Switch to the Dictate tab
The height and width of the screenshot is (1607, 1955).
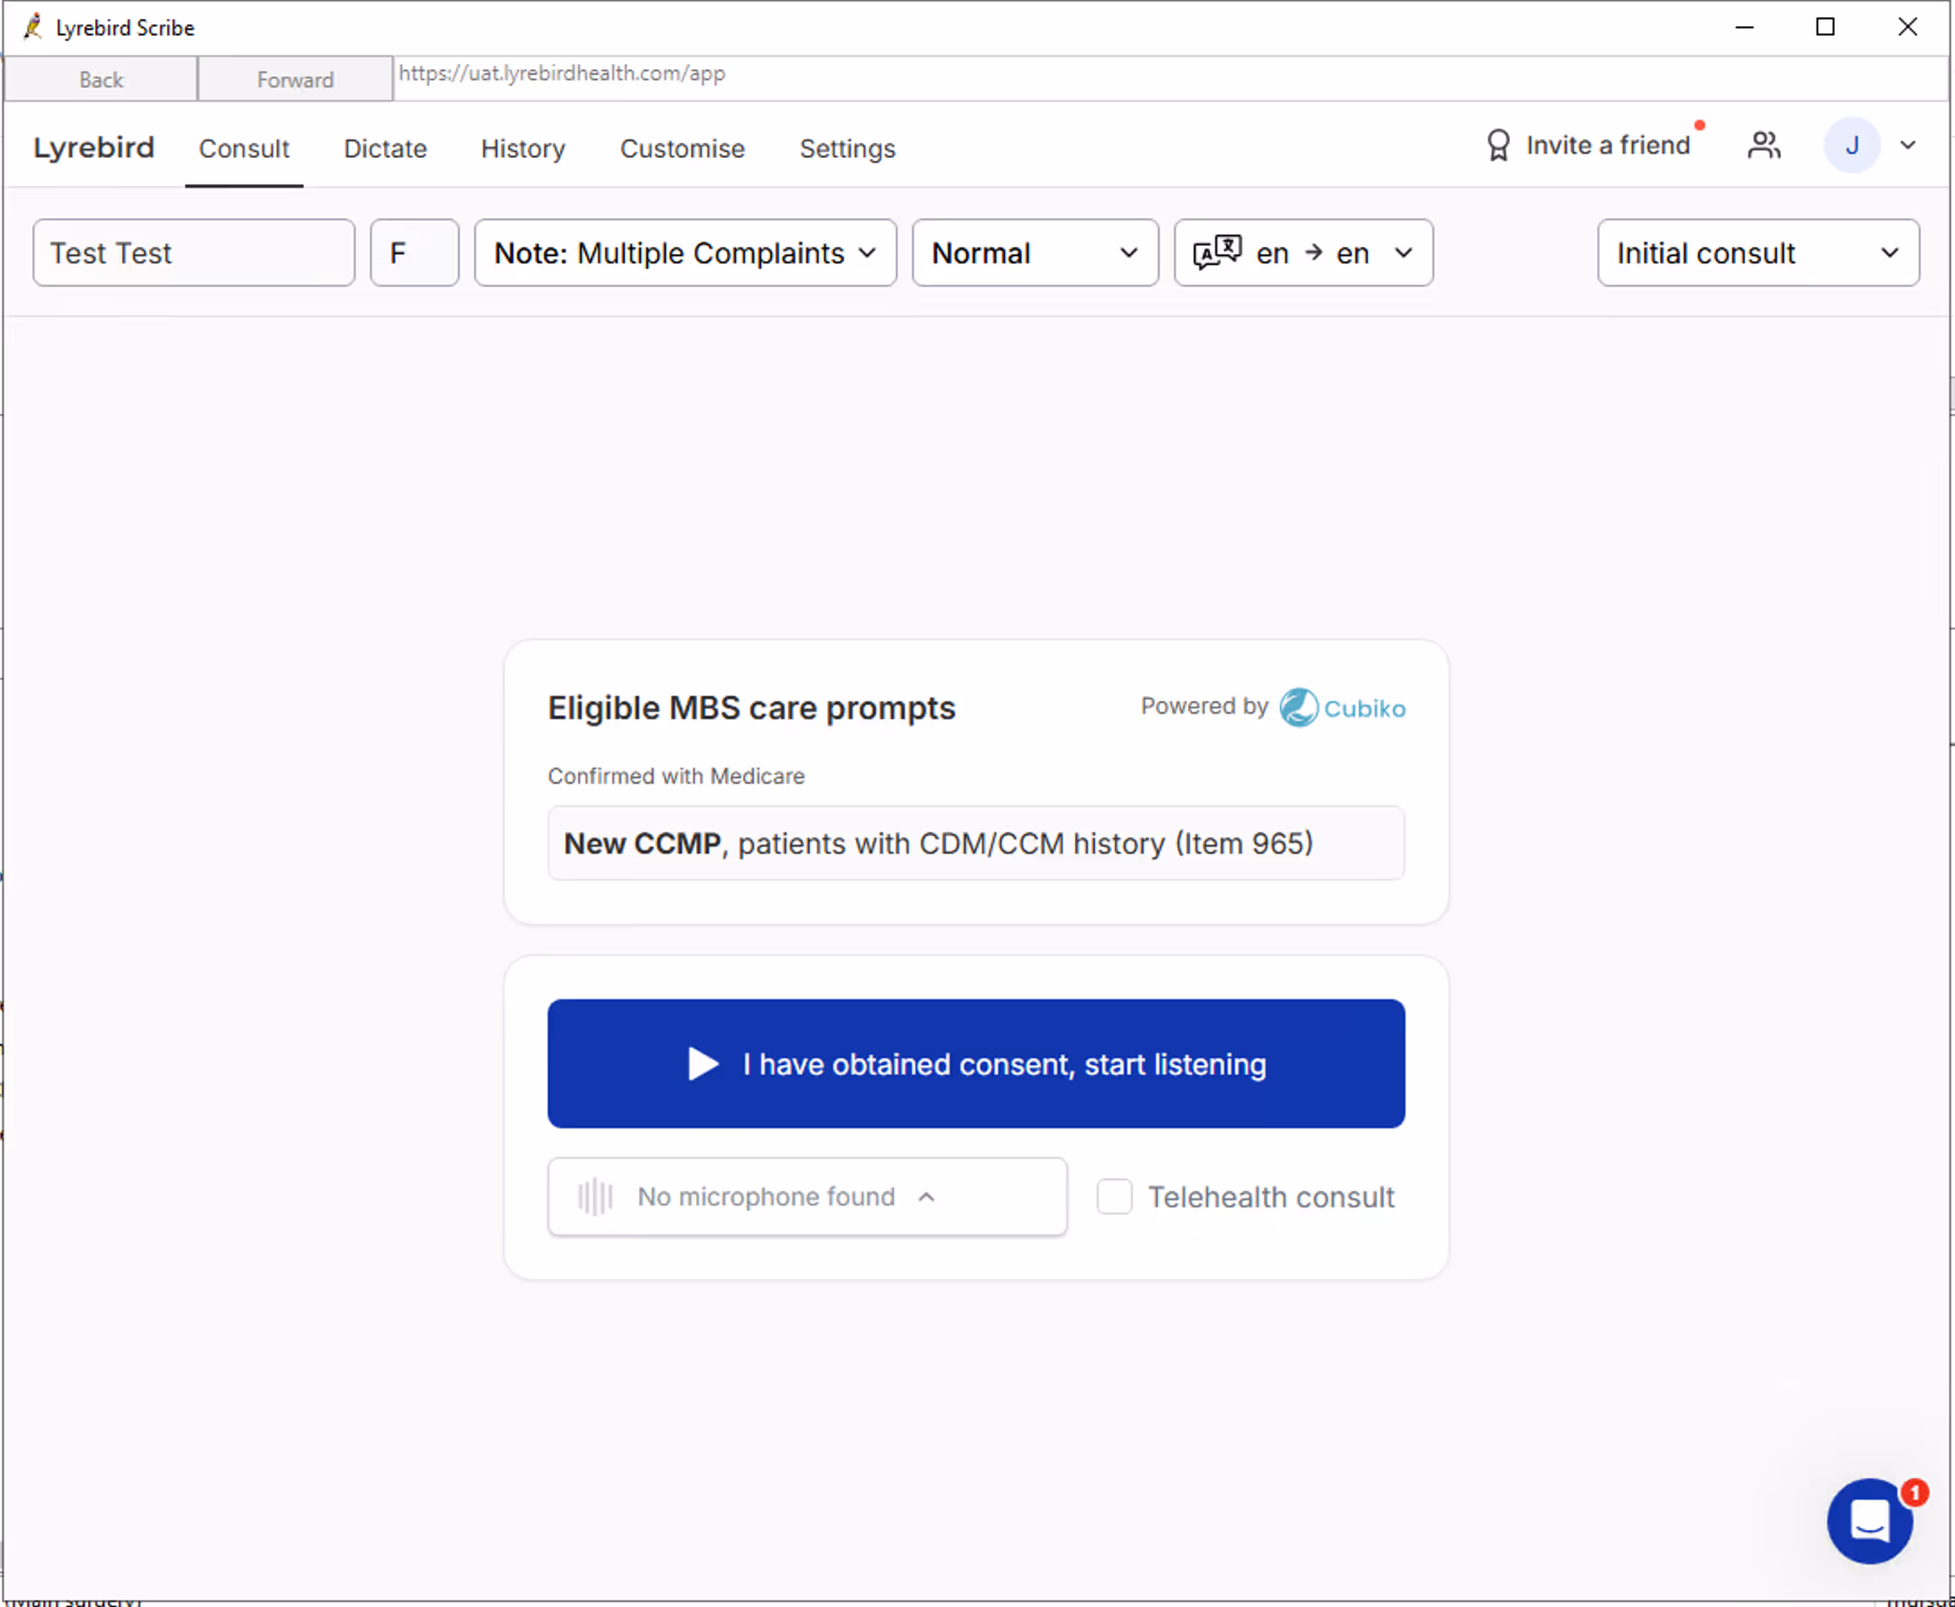click(x=385, y=148)
